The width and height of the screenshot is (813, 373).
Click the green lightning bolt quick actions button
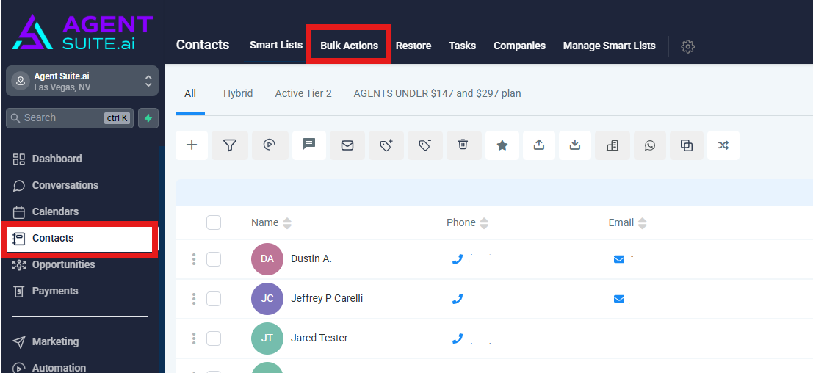point(148,118)
